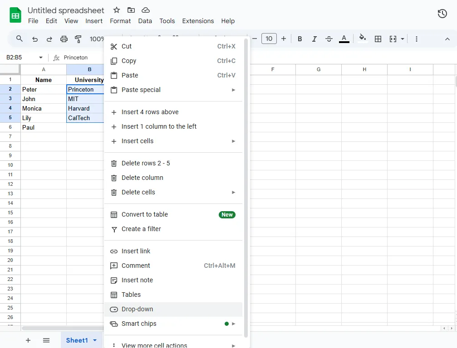Open the View menu

(71, 21)
